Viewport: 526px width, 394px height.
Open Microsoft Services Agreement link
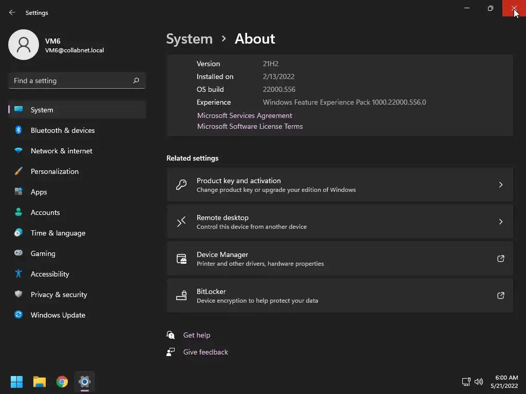[245, 115]
